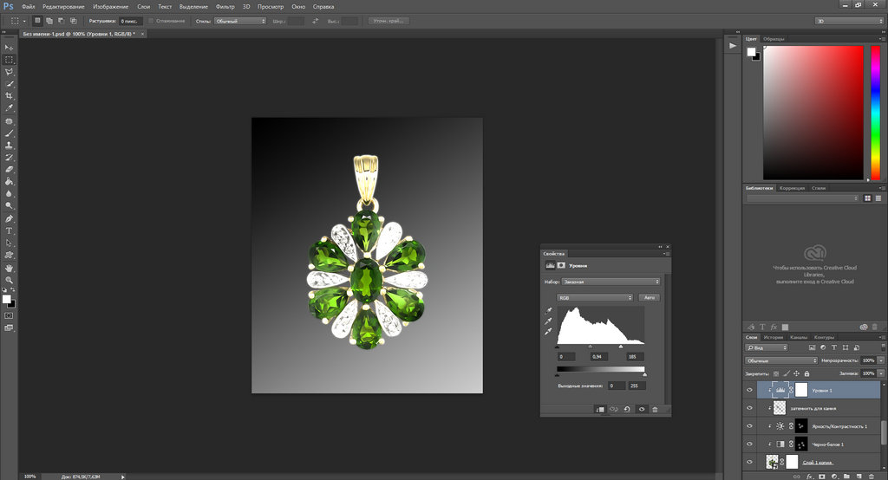Open the Набор preset dropdown in Levels

(x=610, y=282)
